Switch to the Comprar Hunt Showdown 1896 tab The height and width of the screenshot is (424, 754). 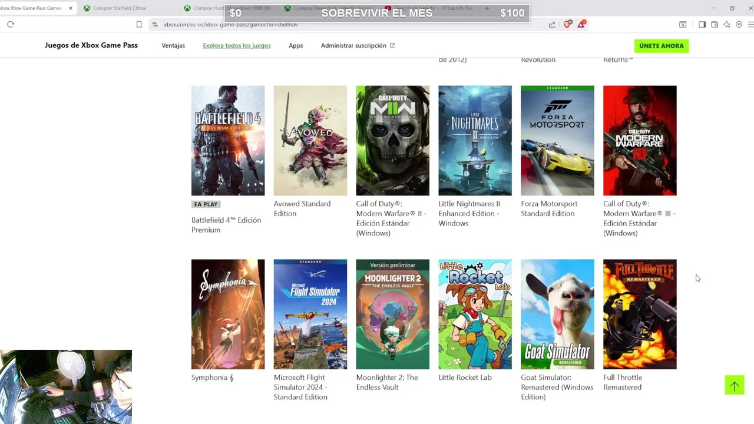click(x=227, y=8)
